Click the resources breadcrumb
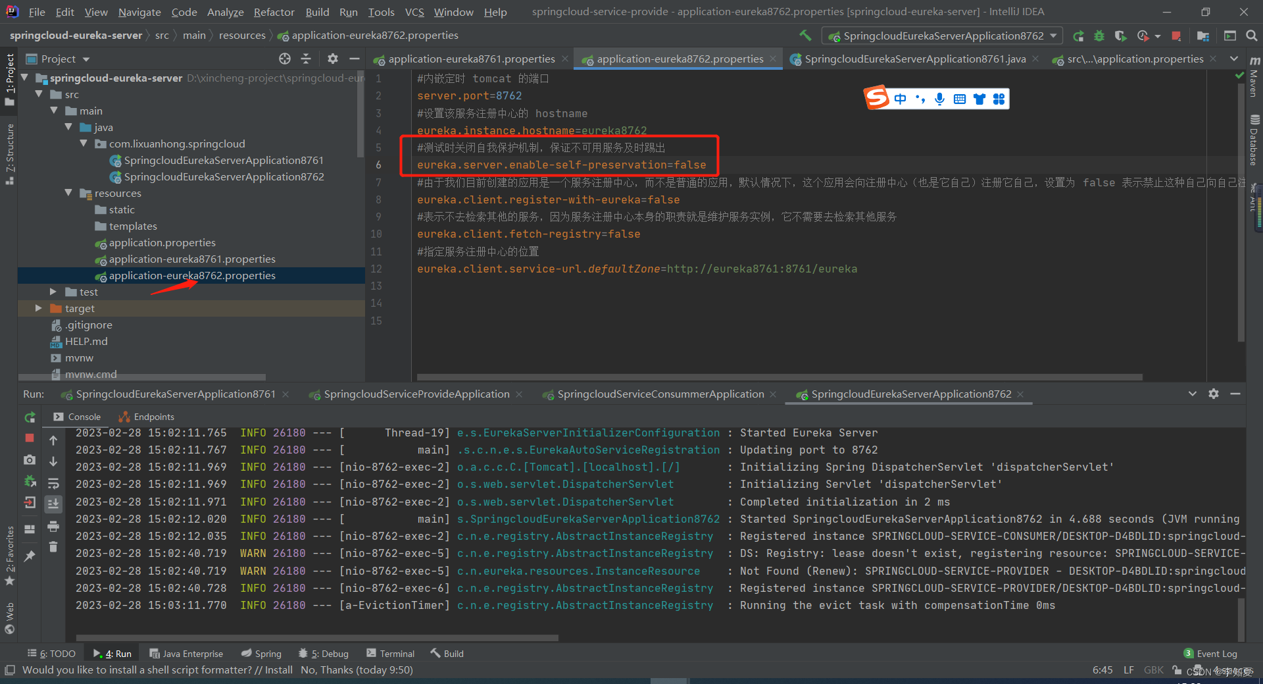The image size is (1263, 684). tap(242, 36)
